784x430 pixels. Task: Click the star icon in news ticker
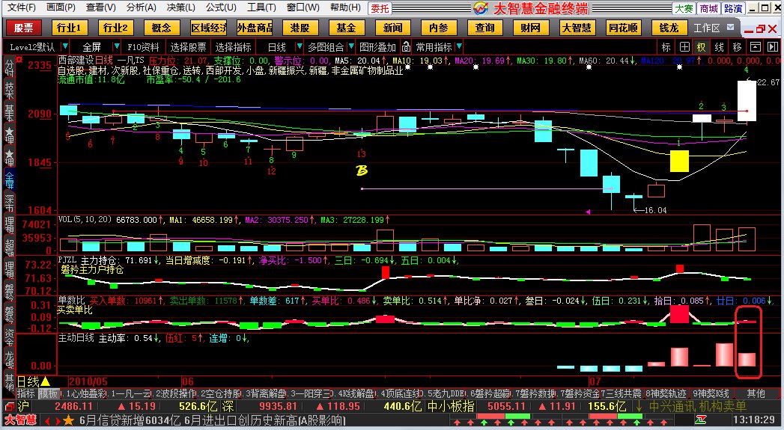[69, 421]
